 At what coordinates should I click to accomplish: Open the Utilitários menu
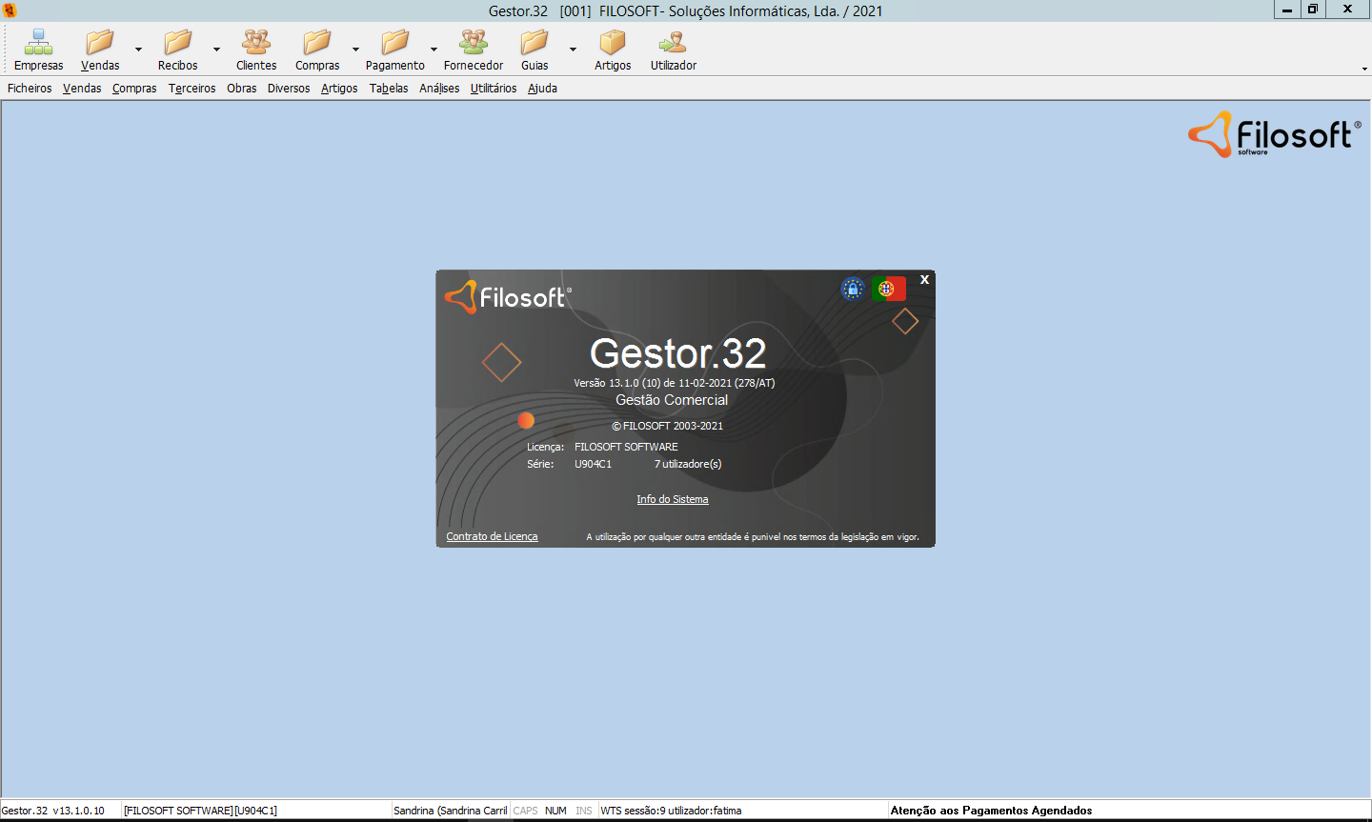(x=494, y=89)
